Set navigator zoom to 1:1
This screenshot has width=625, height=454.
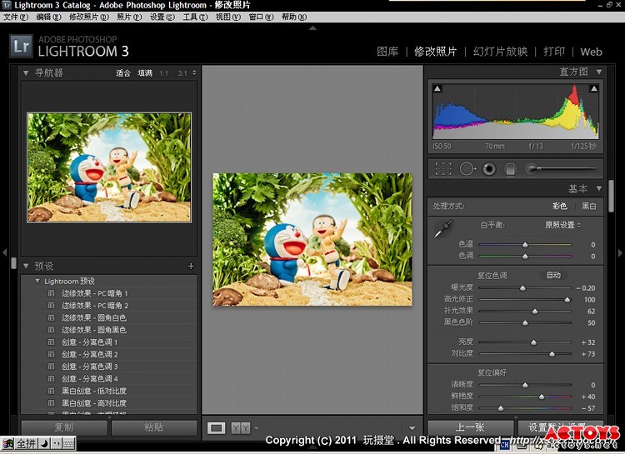pos(164,73)
